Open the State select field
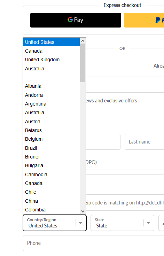 (x=122, y=223)
